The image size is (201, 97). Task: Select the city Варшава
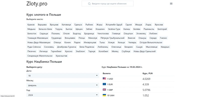42,24
